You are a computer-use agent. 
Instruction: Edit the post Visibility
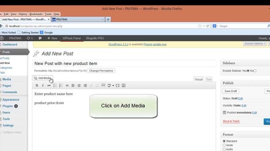244,105
